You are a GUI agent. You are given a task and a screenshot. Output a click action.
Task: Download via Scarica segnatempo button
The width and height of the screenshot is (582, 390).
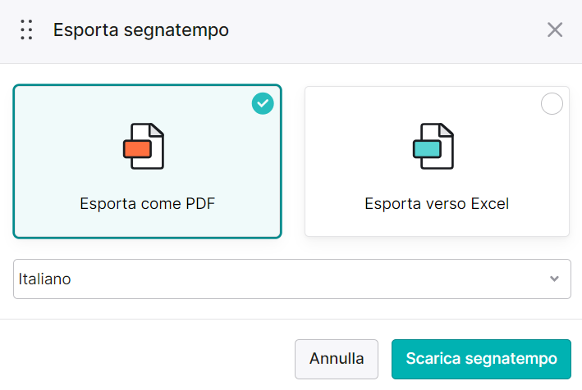pyautogui.click(x=481, y=359)
